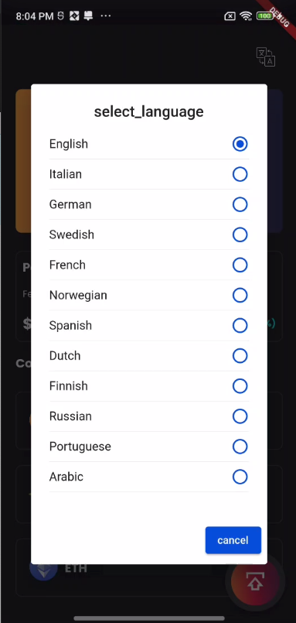The height and width of the screenshot is (623, 296).
Task: Select the English radio button
Action: click(240, 144)
